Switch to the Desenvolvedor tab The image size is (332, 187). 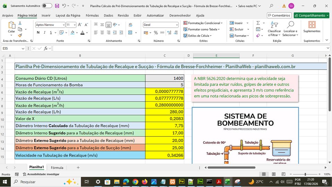click(180, 16)
